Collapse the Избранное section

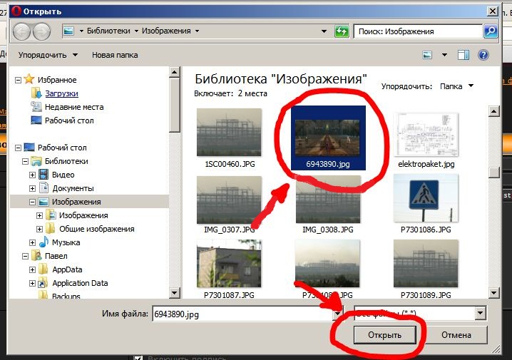(19, 80)
